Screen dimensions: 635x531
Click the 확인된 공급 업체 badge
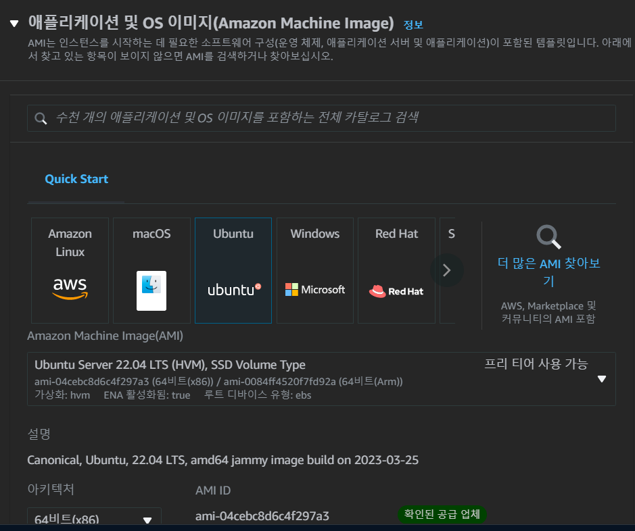[442, 514]
